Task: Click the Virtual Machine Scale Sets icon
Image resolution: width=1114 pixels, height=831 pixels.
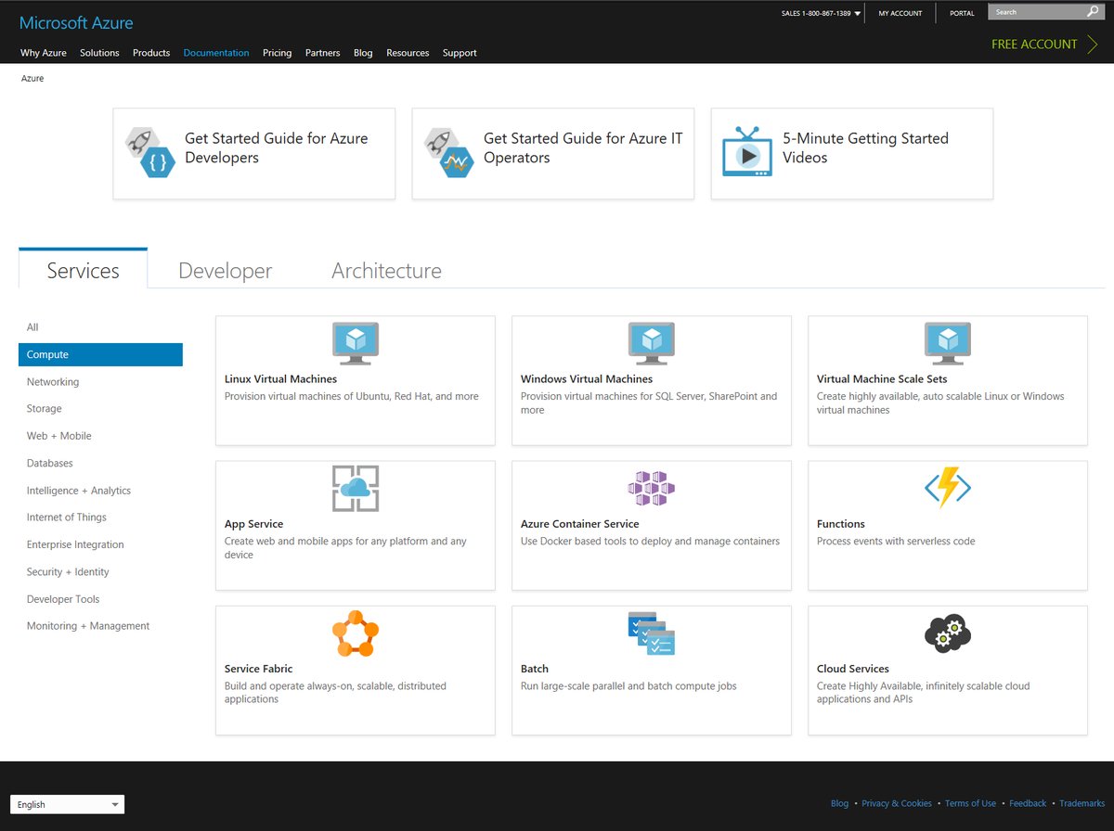Action: coord(948,343)
